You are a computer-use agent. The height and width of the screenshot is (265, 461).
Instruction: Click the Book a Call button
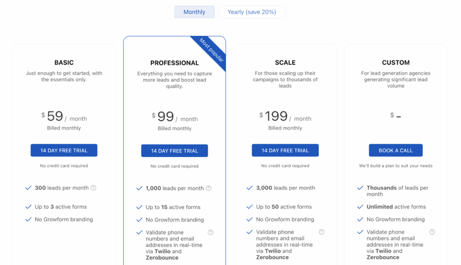396,150
